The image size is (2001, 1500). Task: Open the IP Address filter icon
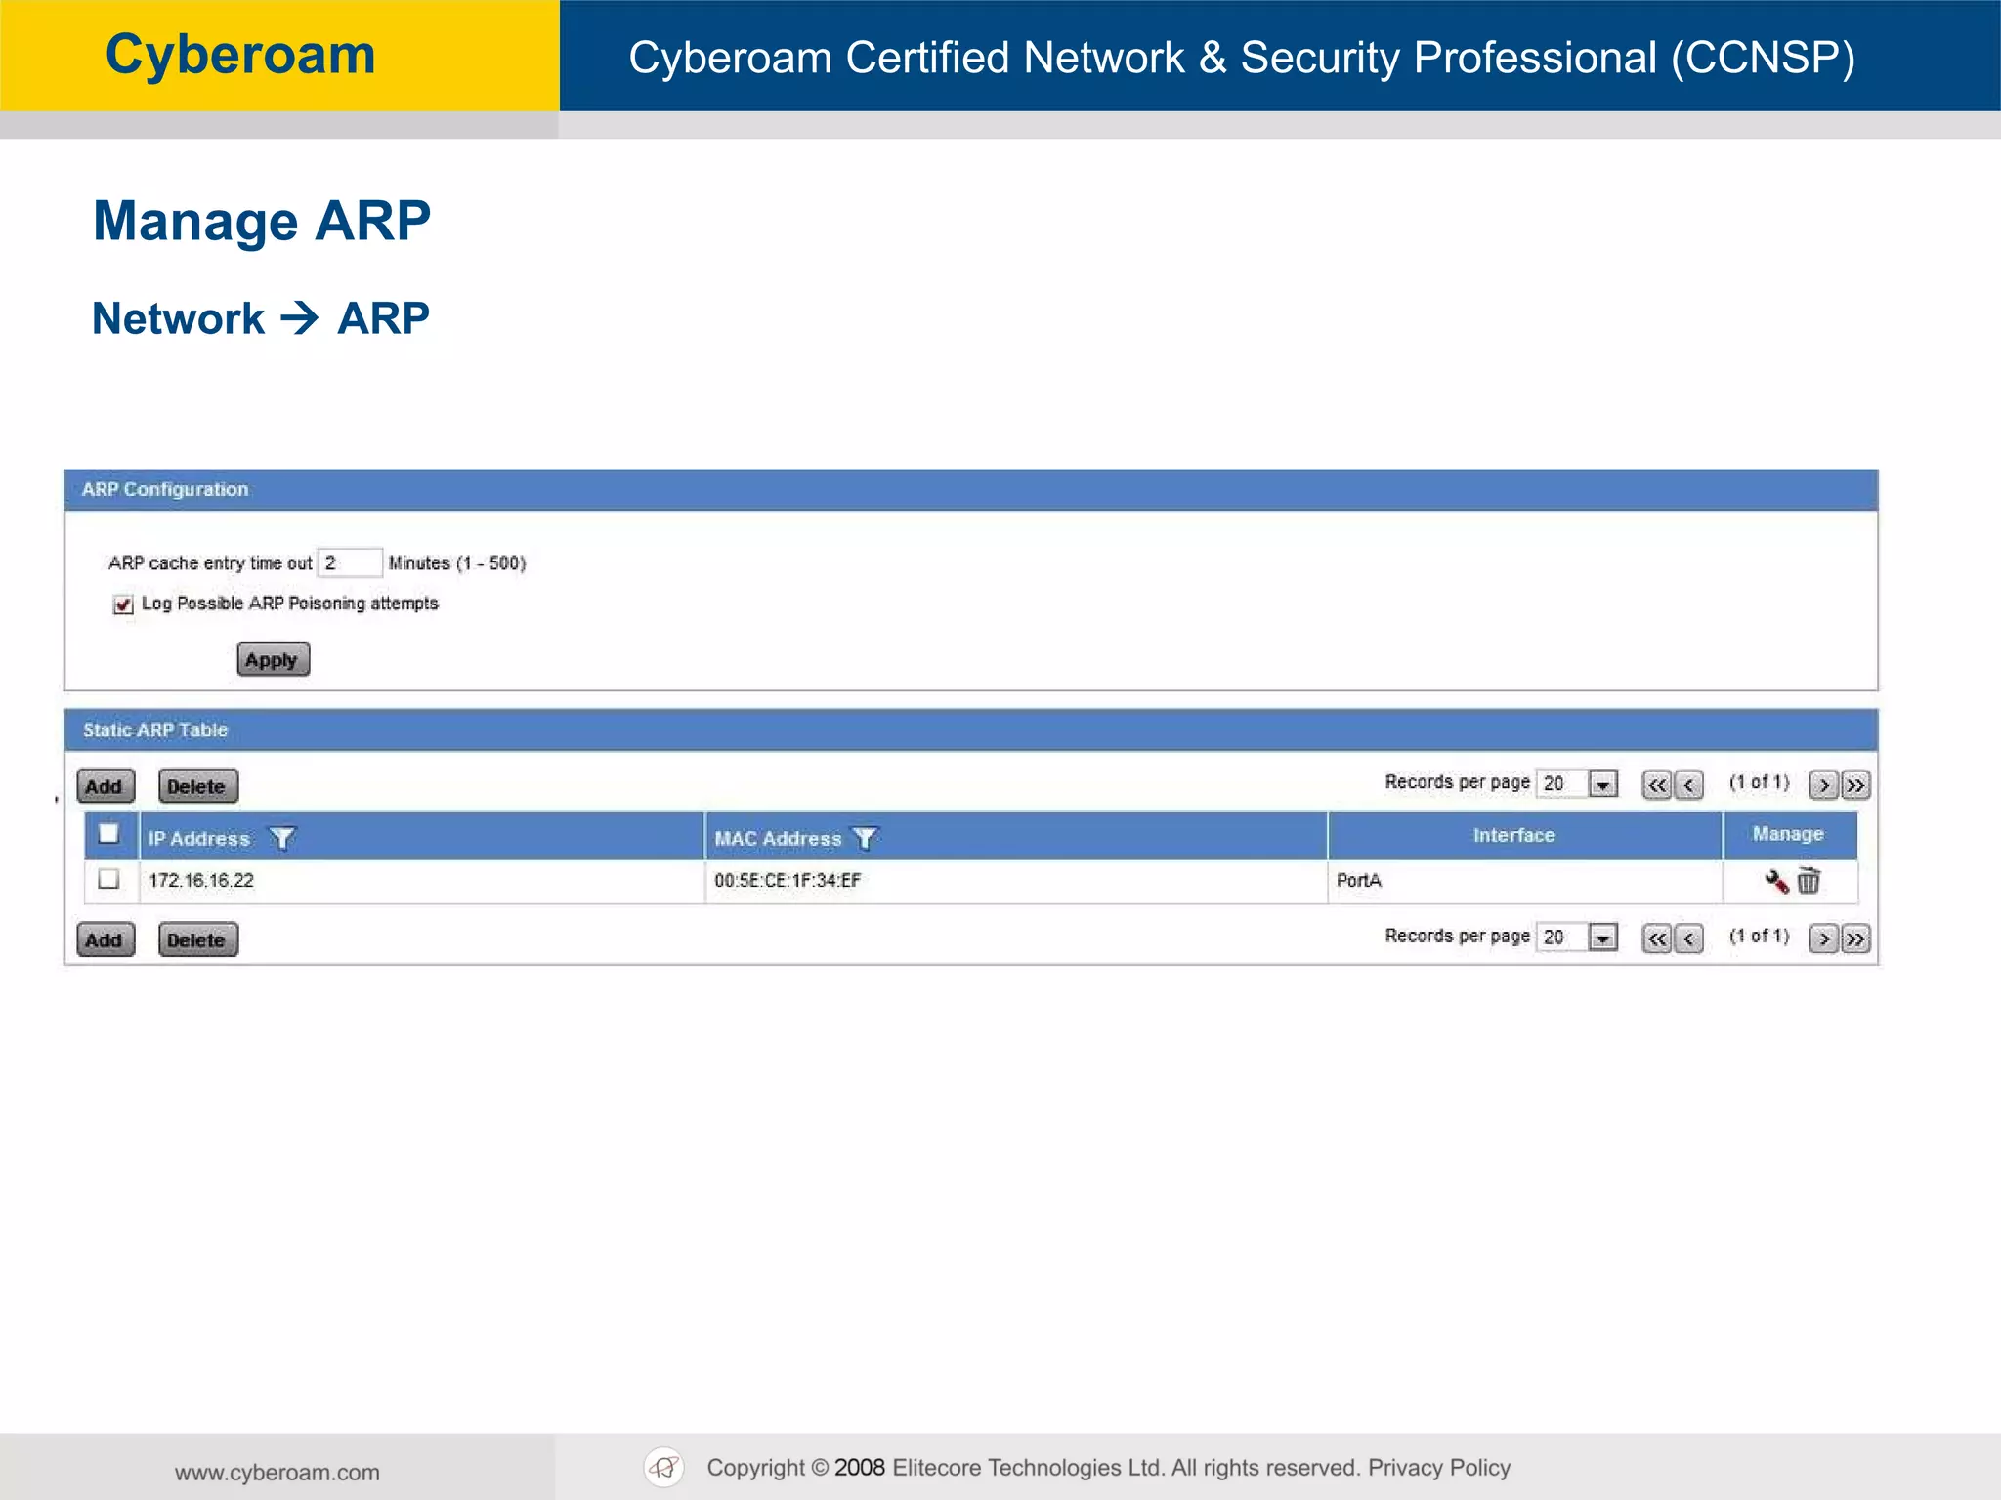click(281, 838)
